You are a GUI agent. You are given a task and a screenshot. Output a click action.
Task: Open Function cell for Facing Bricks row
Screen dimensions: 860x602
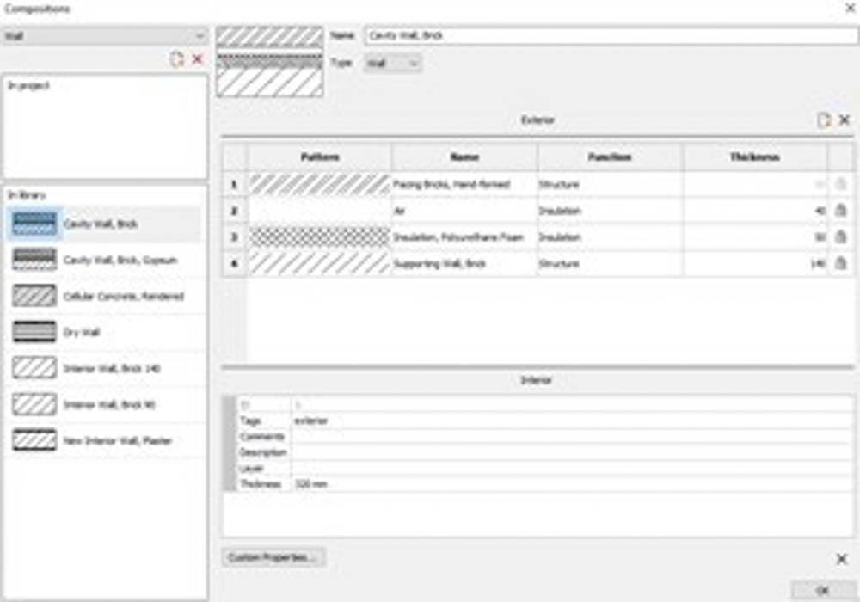(x=610, y=184)
